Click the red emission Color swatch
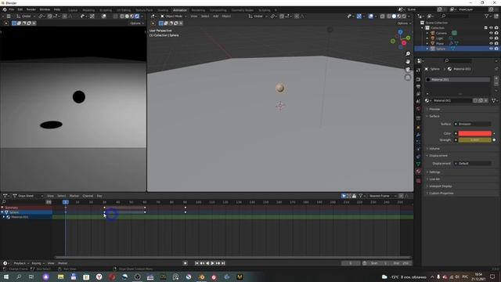501x282 pixels. tap(475, 133)
